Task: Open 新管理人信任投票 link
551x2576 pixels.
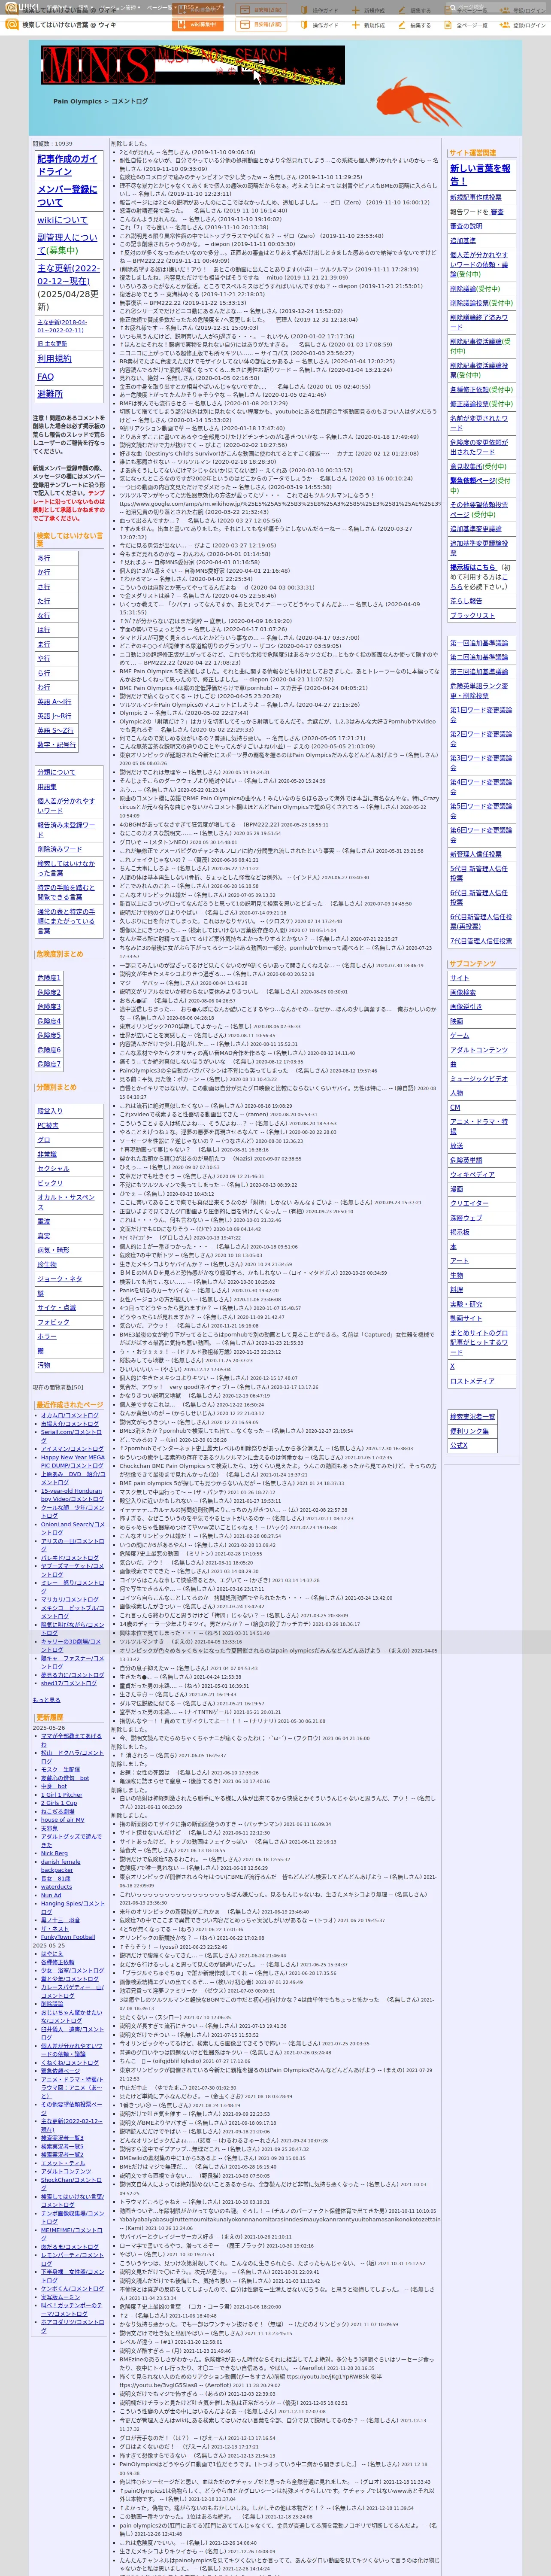Action: click(475, 855)
